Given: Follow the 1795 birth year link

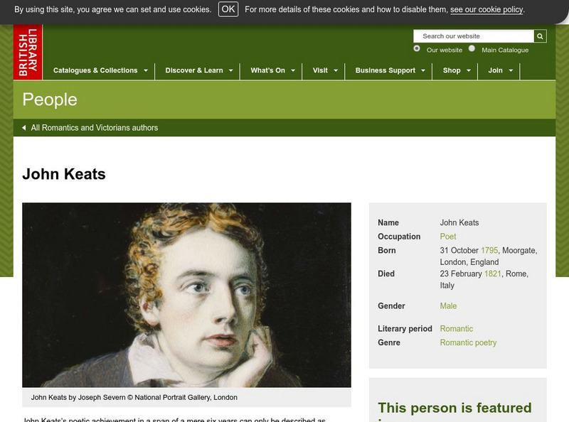Looking at the screenshot, I should pos(489,251).
